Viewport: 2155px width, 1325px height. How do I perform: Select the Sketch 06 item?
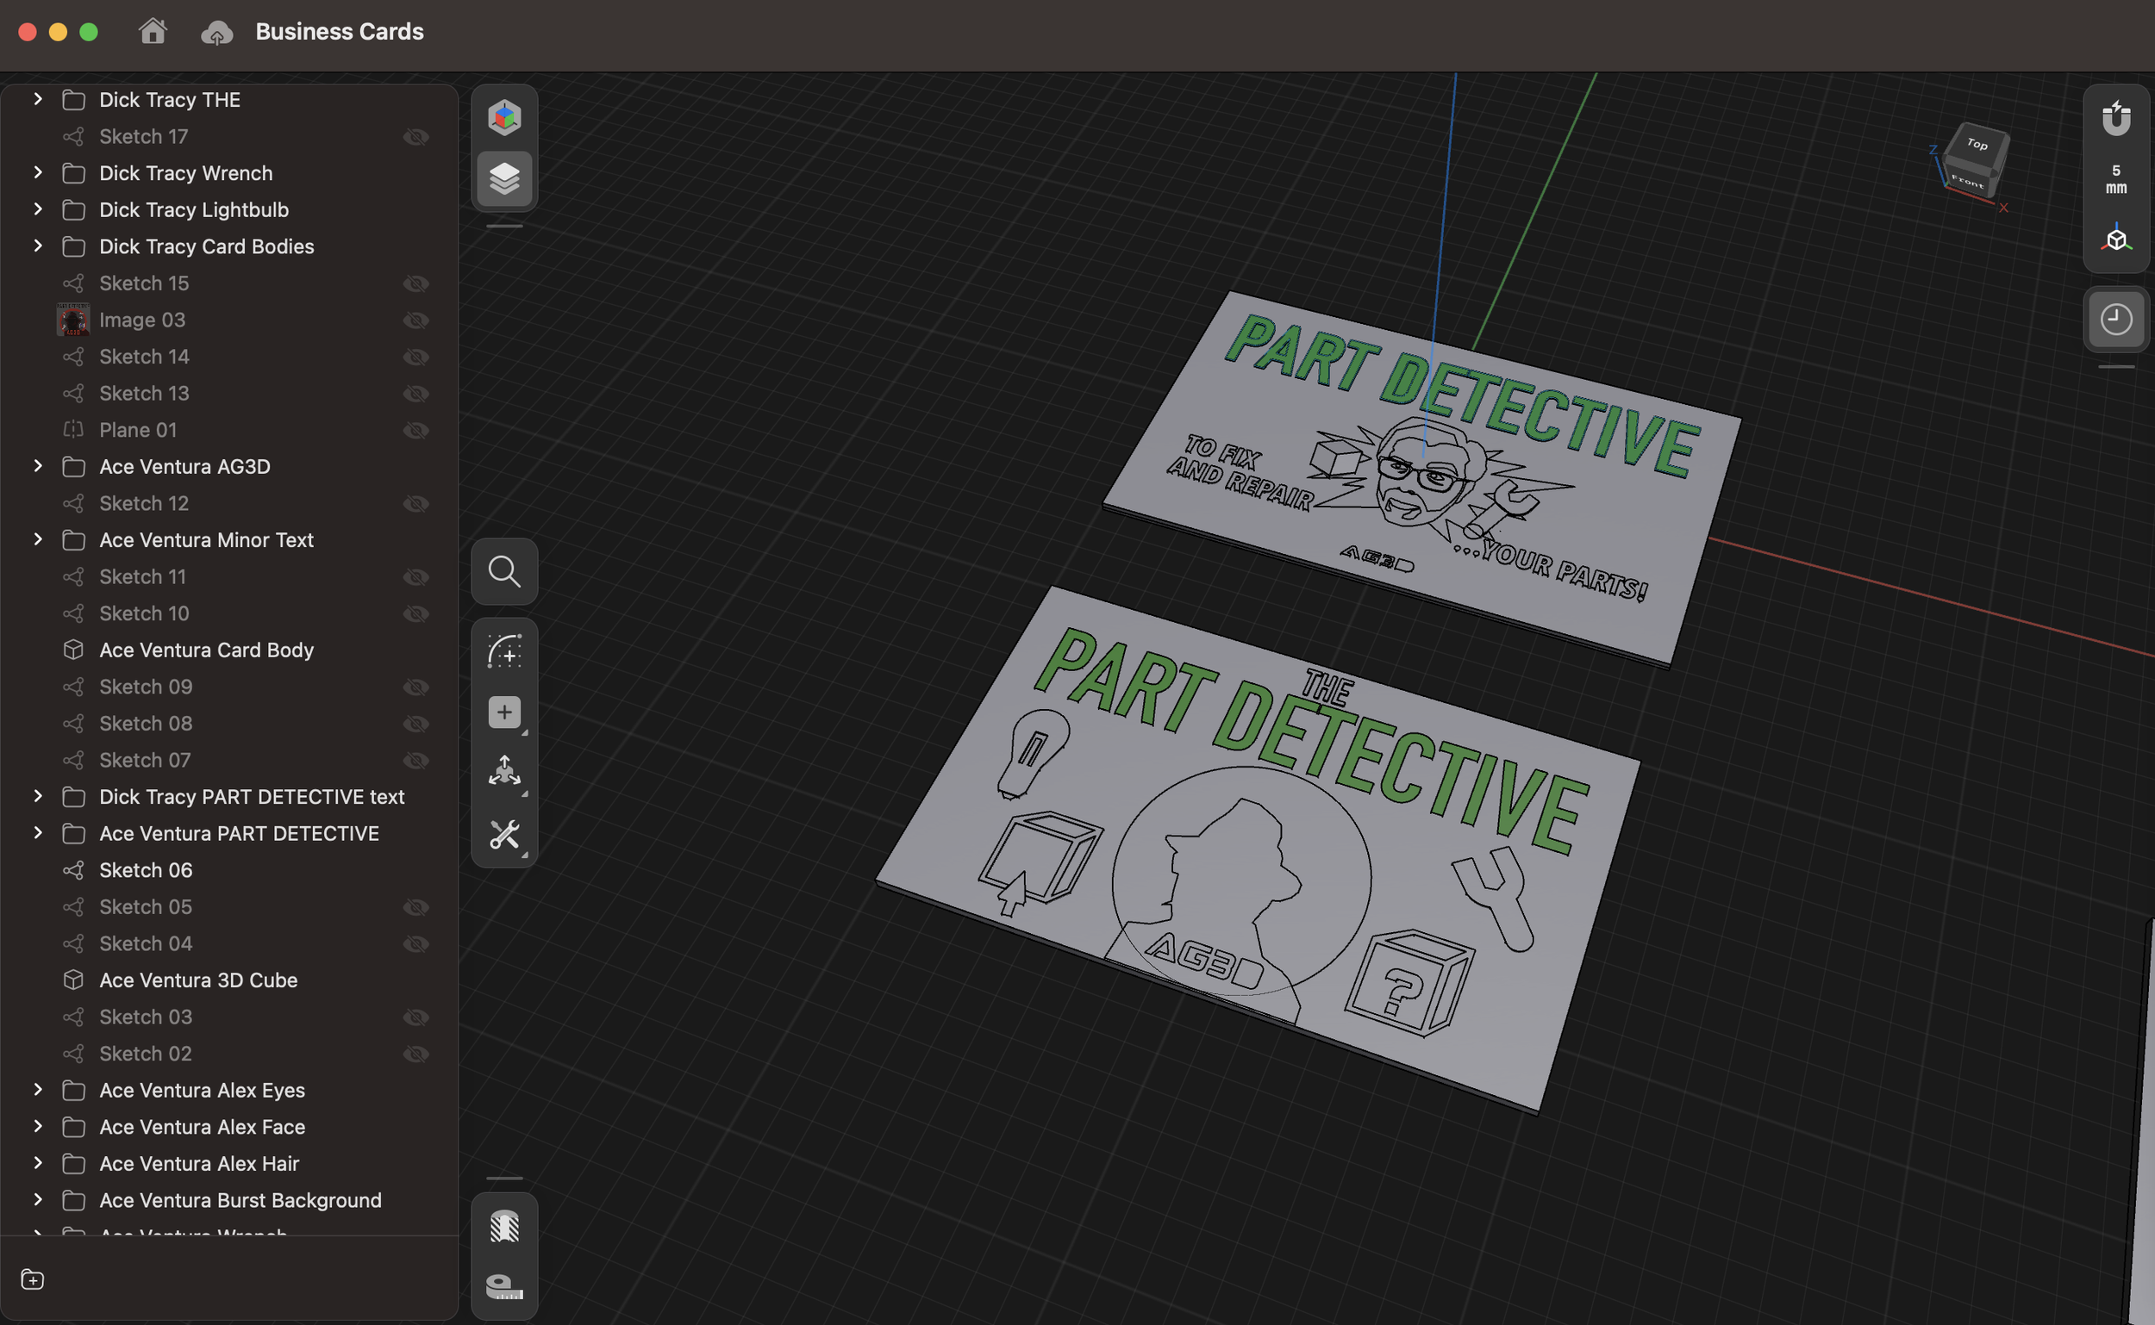pyautogui.click(x=146, y=870)
